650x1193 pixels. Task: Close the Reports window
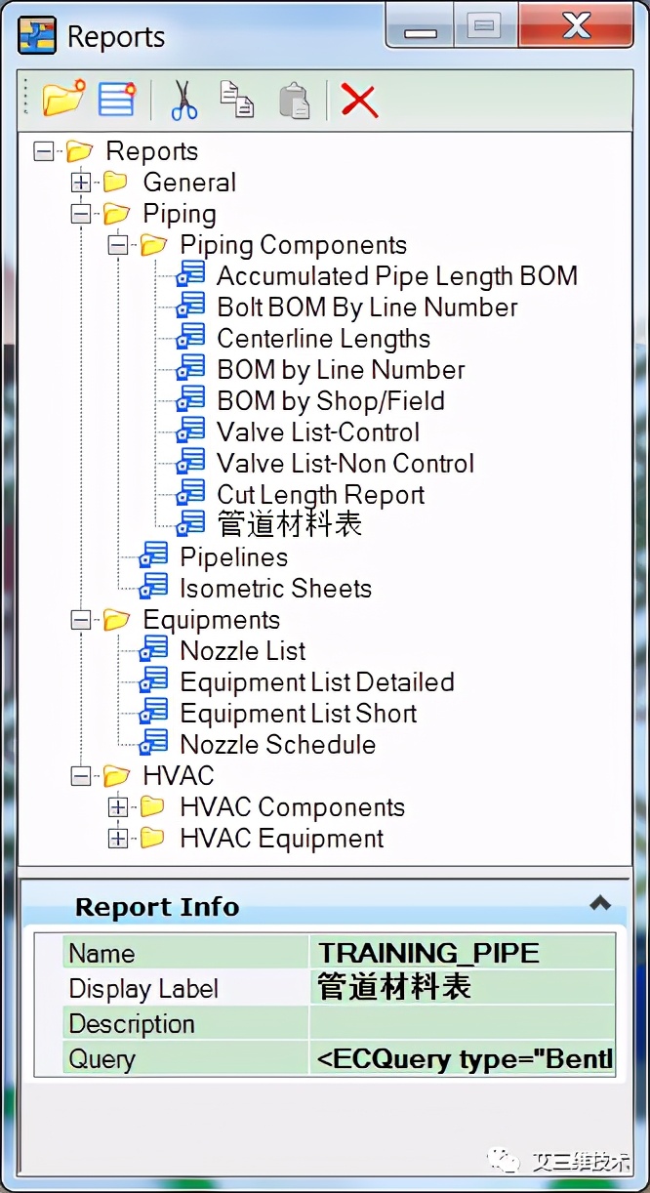[577, 26]
